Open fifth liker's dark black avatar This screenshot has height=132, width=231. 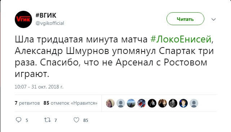click(x=152, y=103)
